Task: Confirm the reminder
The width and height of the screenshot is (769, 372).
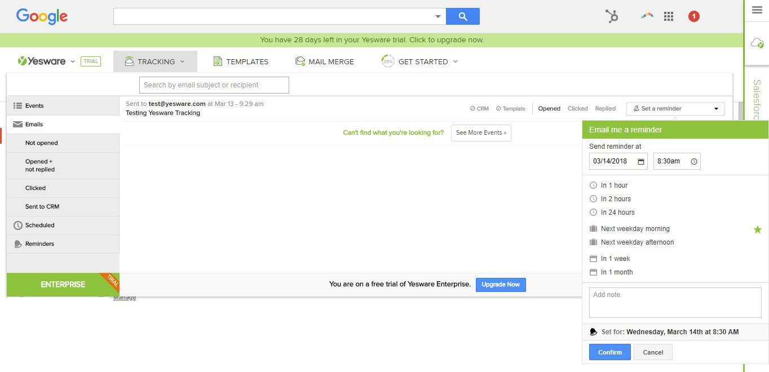Action: click(610, 352)
